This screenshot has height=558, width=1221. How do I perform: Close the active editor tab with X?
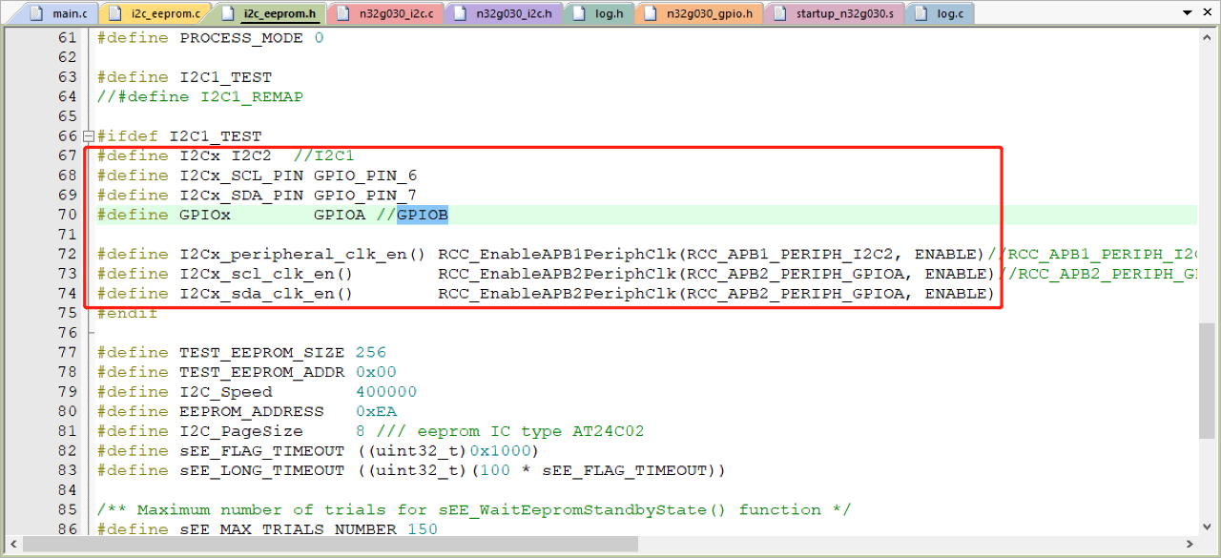1207,13
